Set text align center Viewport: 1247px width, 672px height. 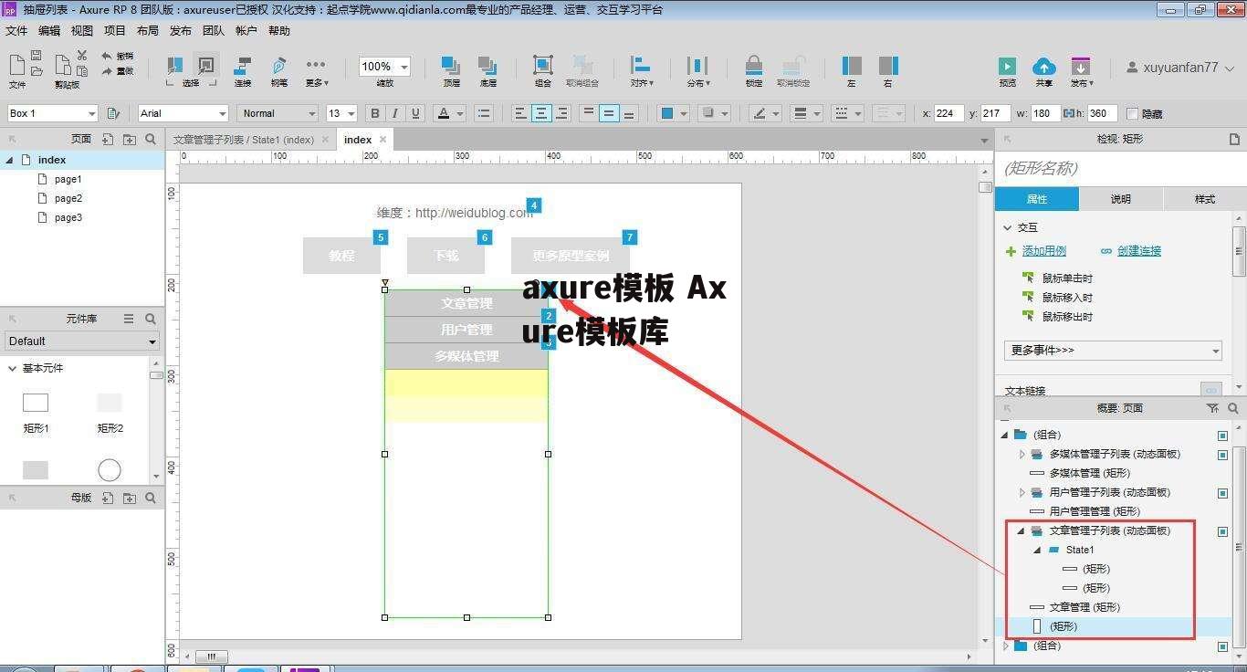coord(541,113)
